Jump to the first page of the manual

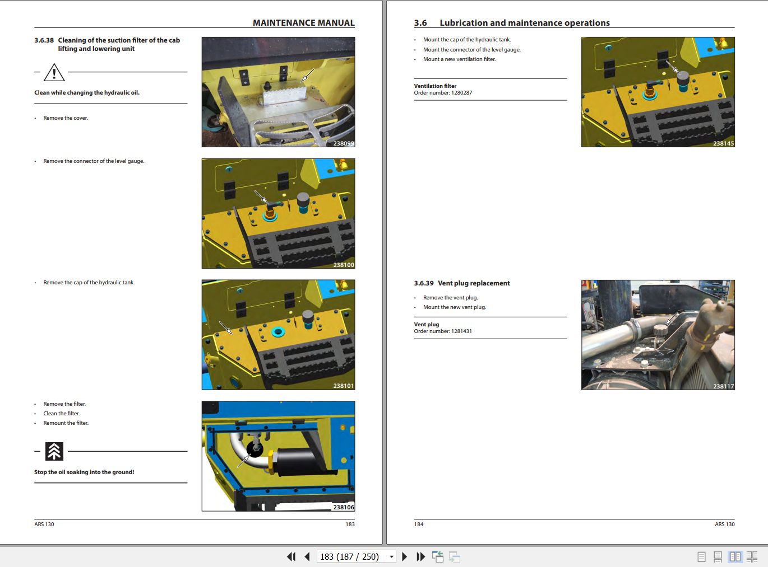(x=292, y=556)
